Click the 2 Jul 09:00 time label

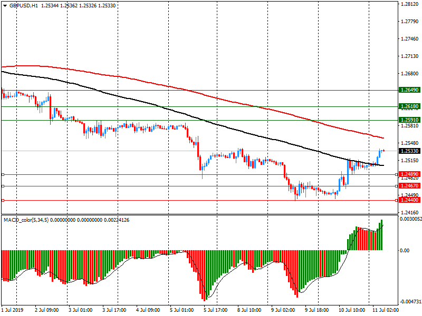point(47,310)
